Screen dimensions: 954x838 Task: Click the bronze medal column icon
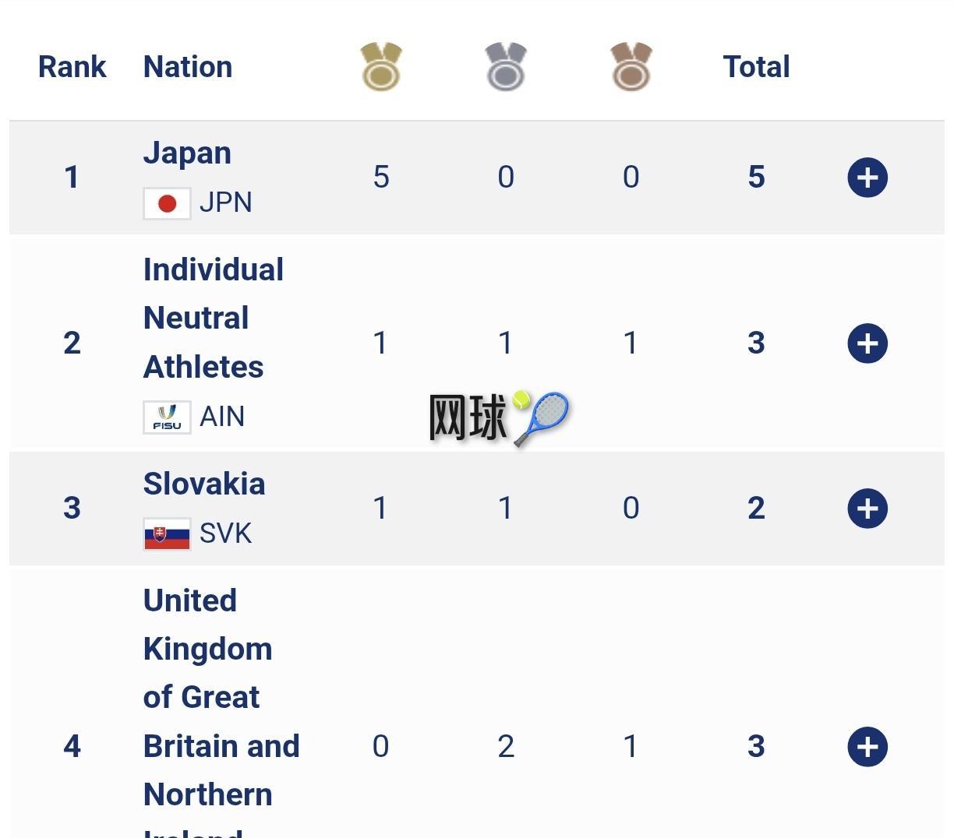coord(631,66)
